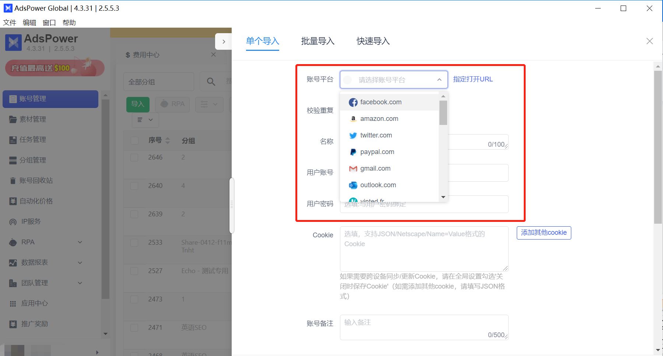Select facebook.com from platform list
The width and height of the screenshot is (663, 356).
[x=389, y=102]
